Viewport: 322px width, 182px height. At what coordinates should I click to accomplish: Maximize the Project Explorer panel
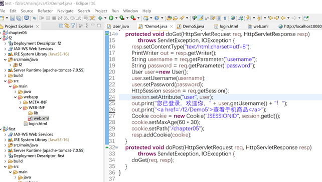coord(99,25)
